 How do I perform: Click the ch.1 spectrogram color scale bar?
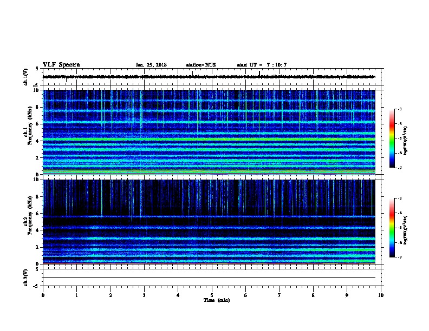pyautogui.click(x=392, y=138)
